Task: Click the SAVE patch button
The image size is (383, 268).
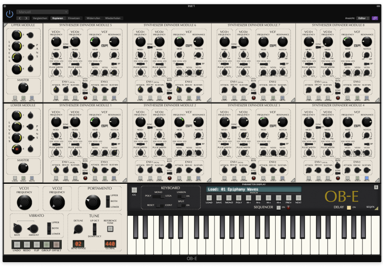Action: coord(219,198)
